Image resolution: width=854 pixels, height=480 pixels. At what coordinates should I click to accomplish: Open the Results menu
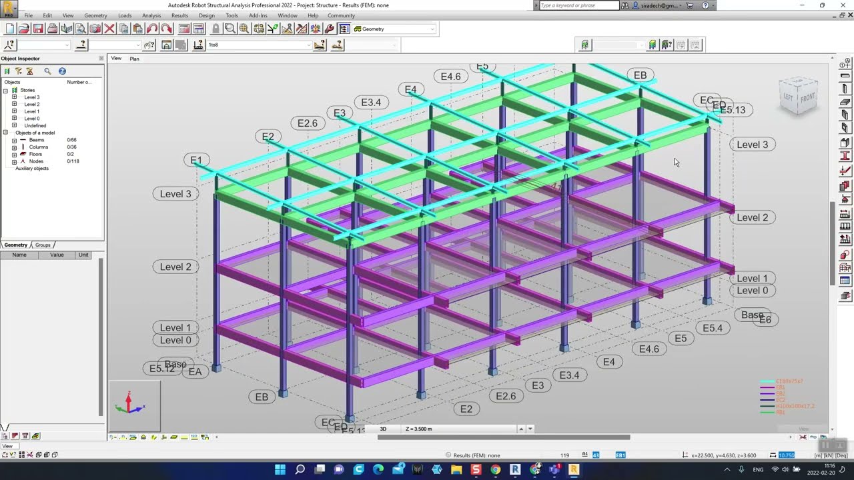pos(179,15)
